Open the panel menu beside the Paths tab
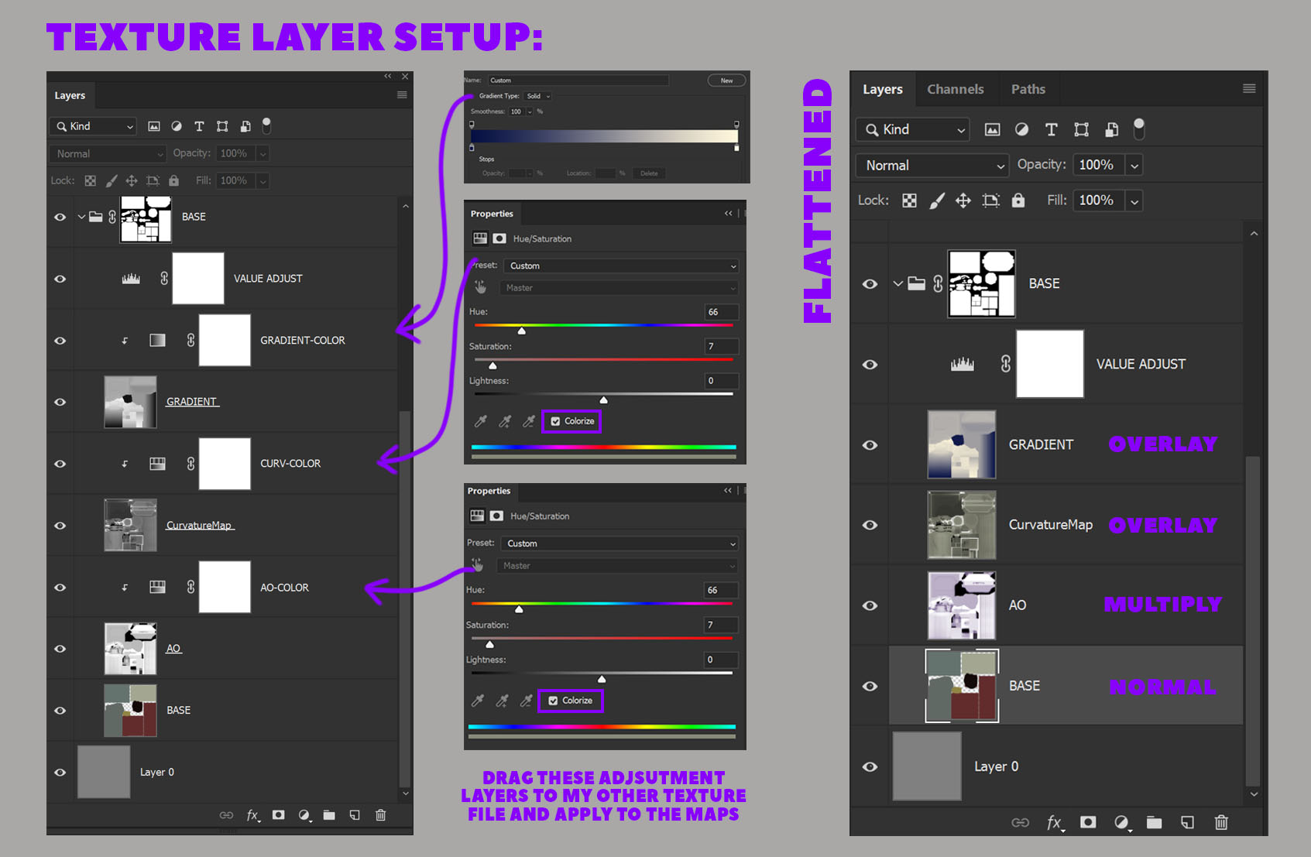Image resolution: width=1311 pixels, height=857 pixels. click(x=1248, y=89)
